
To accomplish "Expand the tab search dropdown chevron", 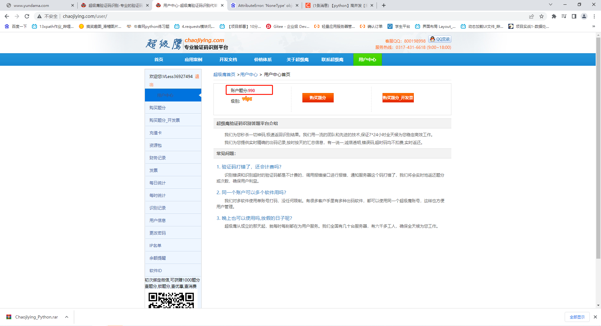I will click(551, 5).
